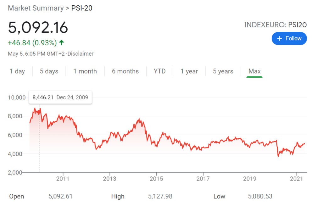Image resolution: width=322 pixels, height=206 pixels.
Task: View the 1 month performance
Action: click(85, 71)
